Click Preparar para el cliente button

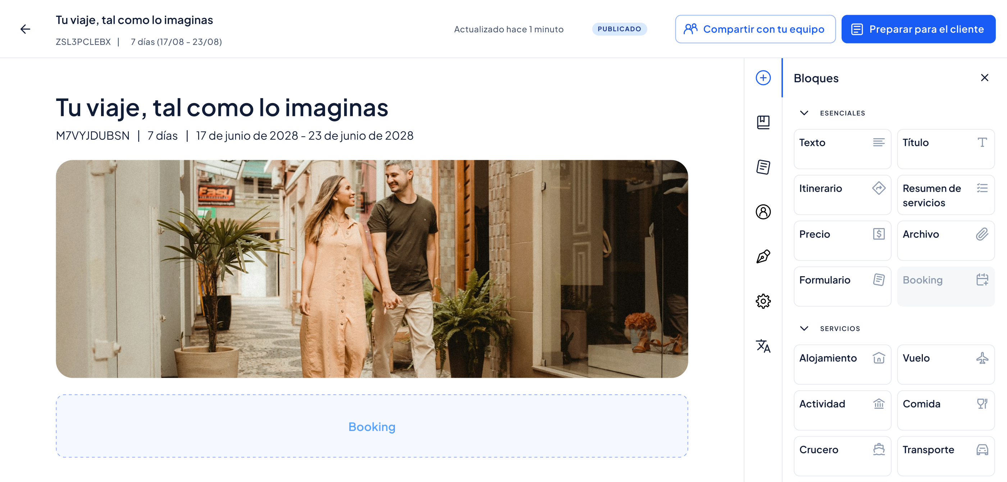pos(918,29)
